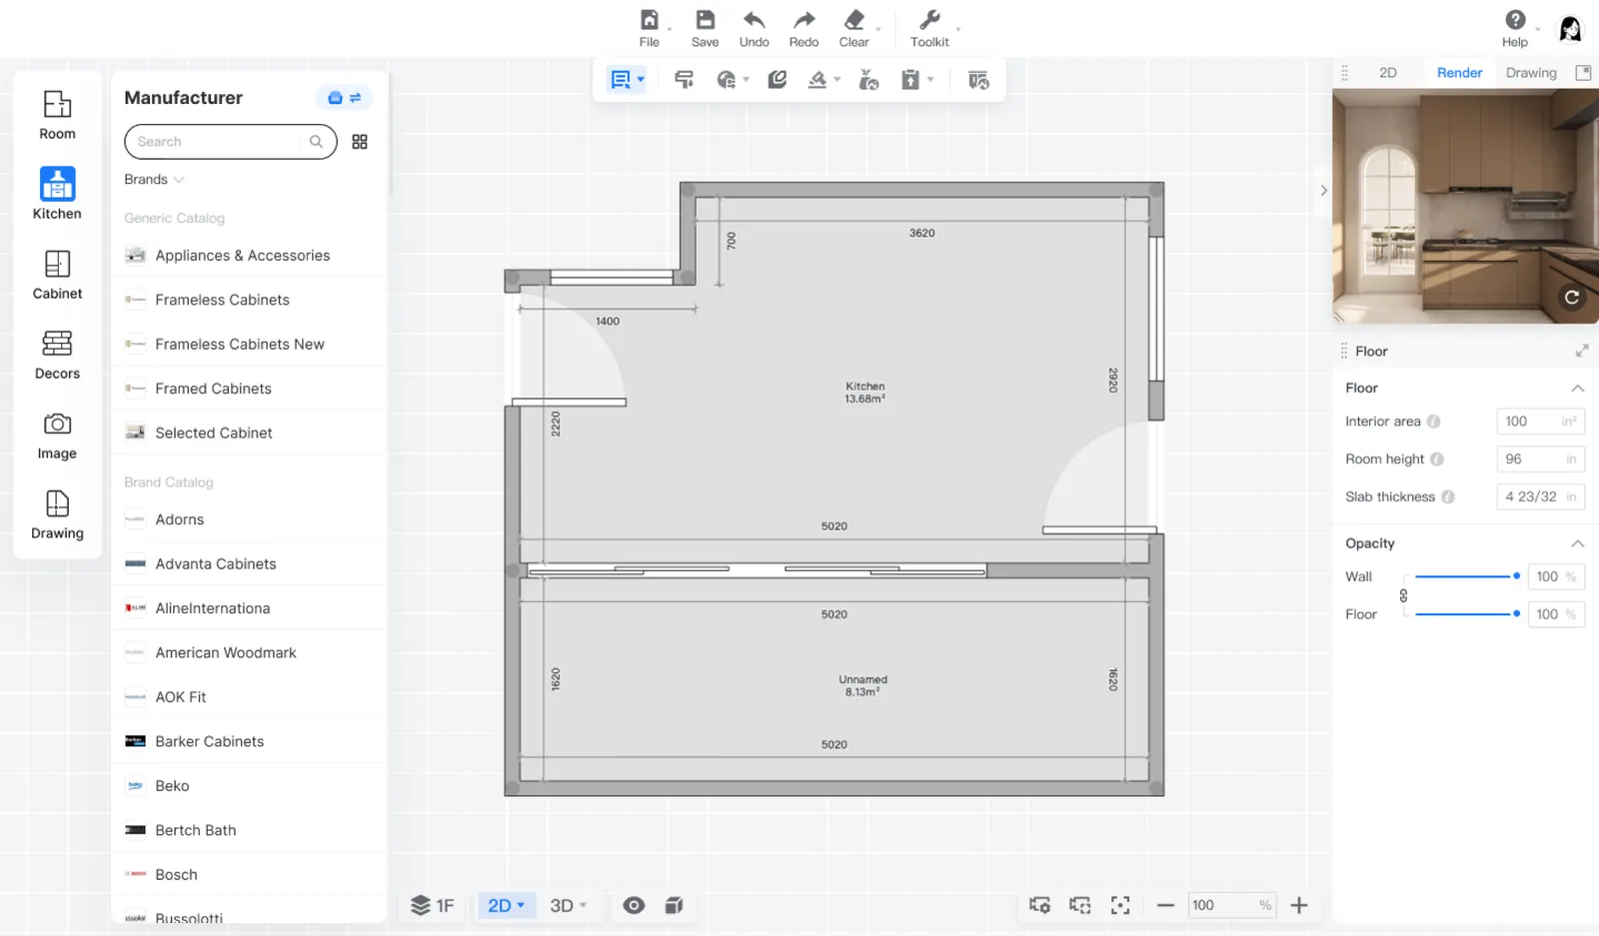Click the paint roller tool icon

[x=685, y=80]
